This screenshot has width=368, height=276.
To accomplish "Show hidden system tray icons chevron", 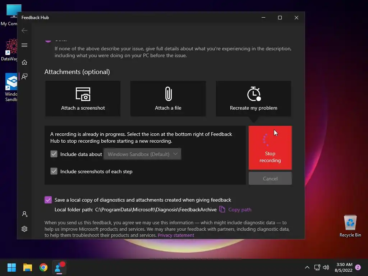I will [x=307, y=267].
